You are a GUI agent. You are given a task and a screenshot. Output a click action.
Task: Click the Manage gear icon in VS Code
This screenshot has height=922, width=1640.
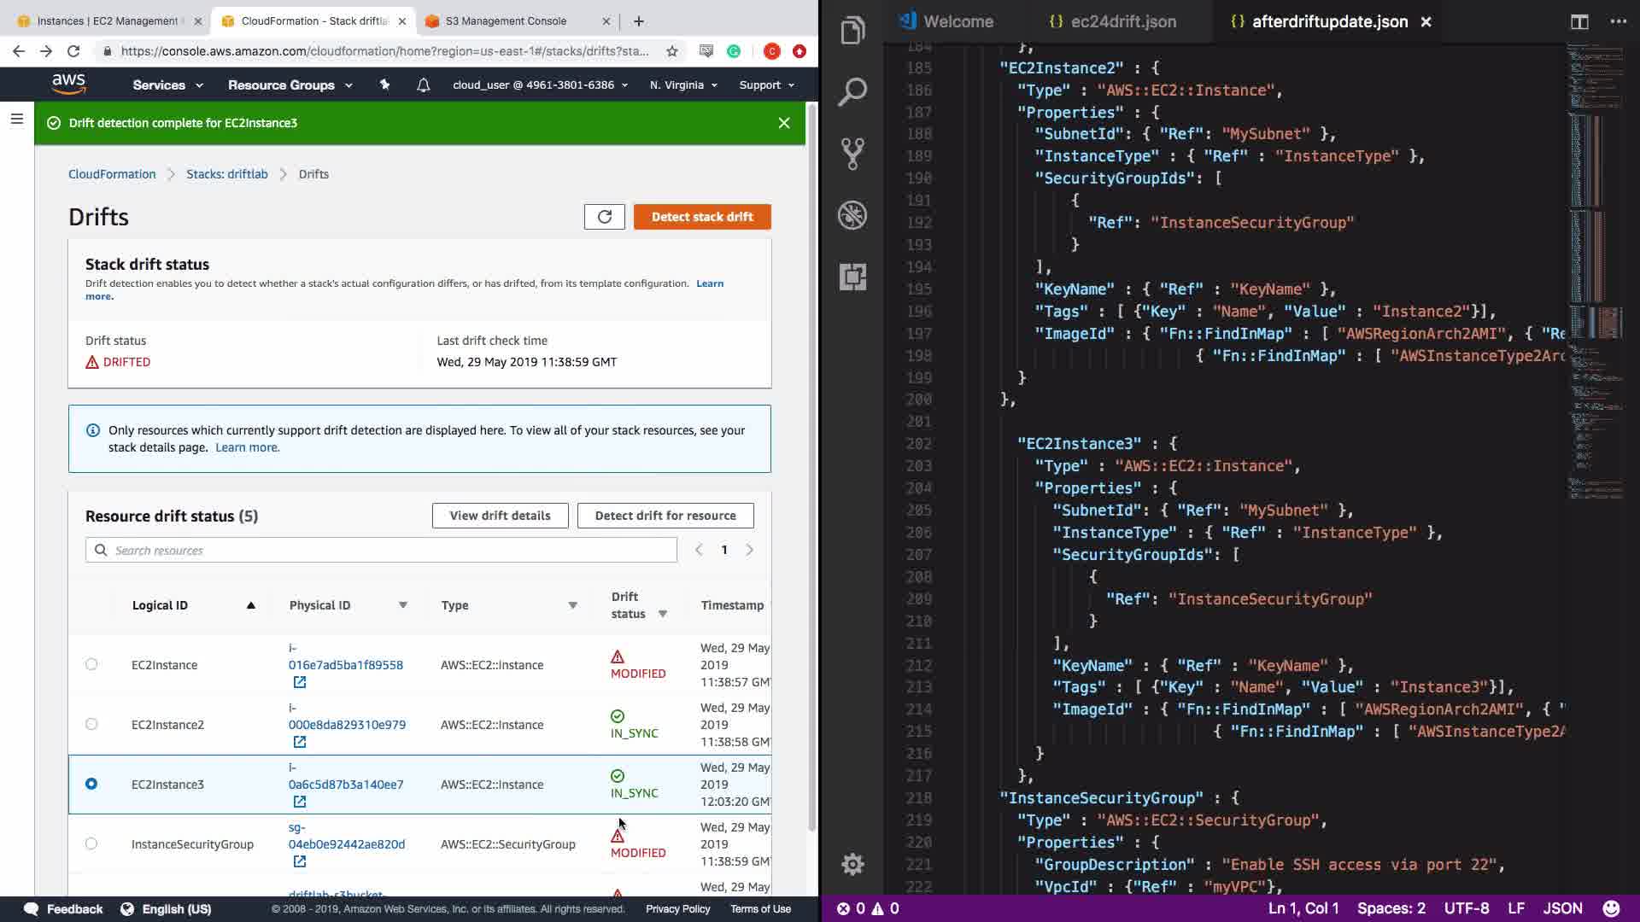pos(852,864)
